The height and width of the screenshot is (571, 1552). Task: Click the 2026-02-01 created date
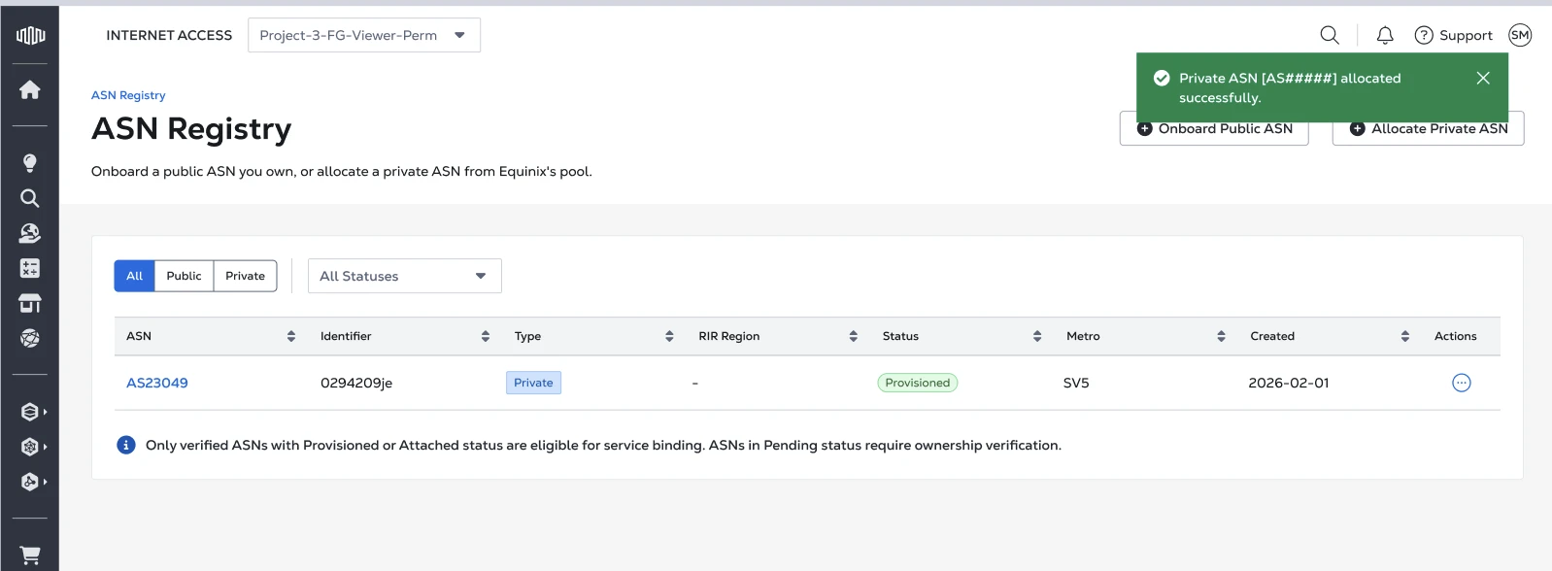[1289, 383]
